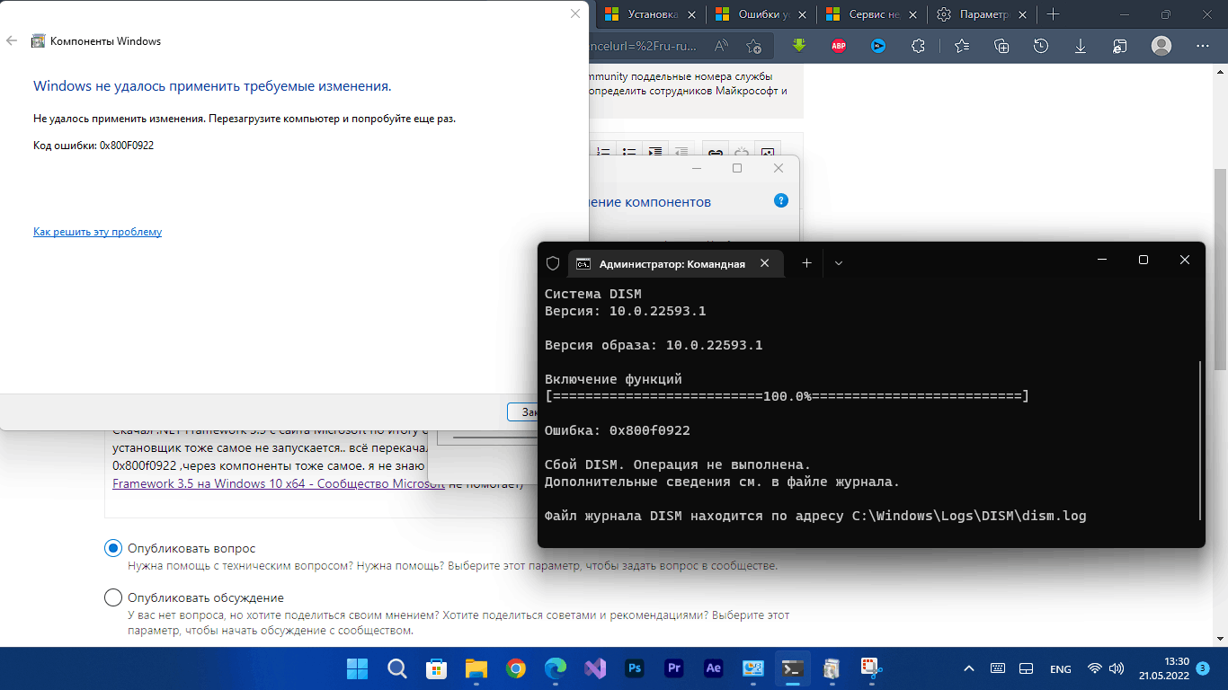Open the Edge Downloads panel
The height and width of the screenshot is (690, 1228).
(1081, 46)
